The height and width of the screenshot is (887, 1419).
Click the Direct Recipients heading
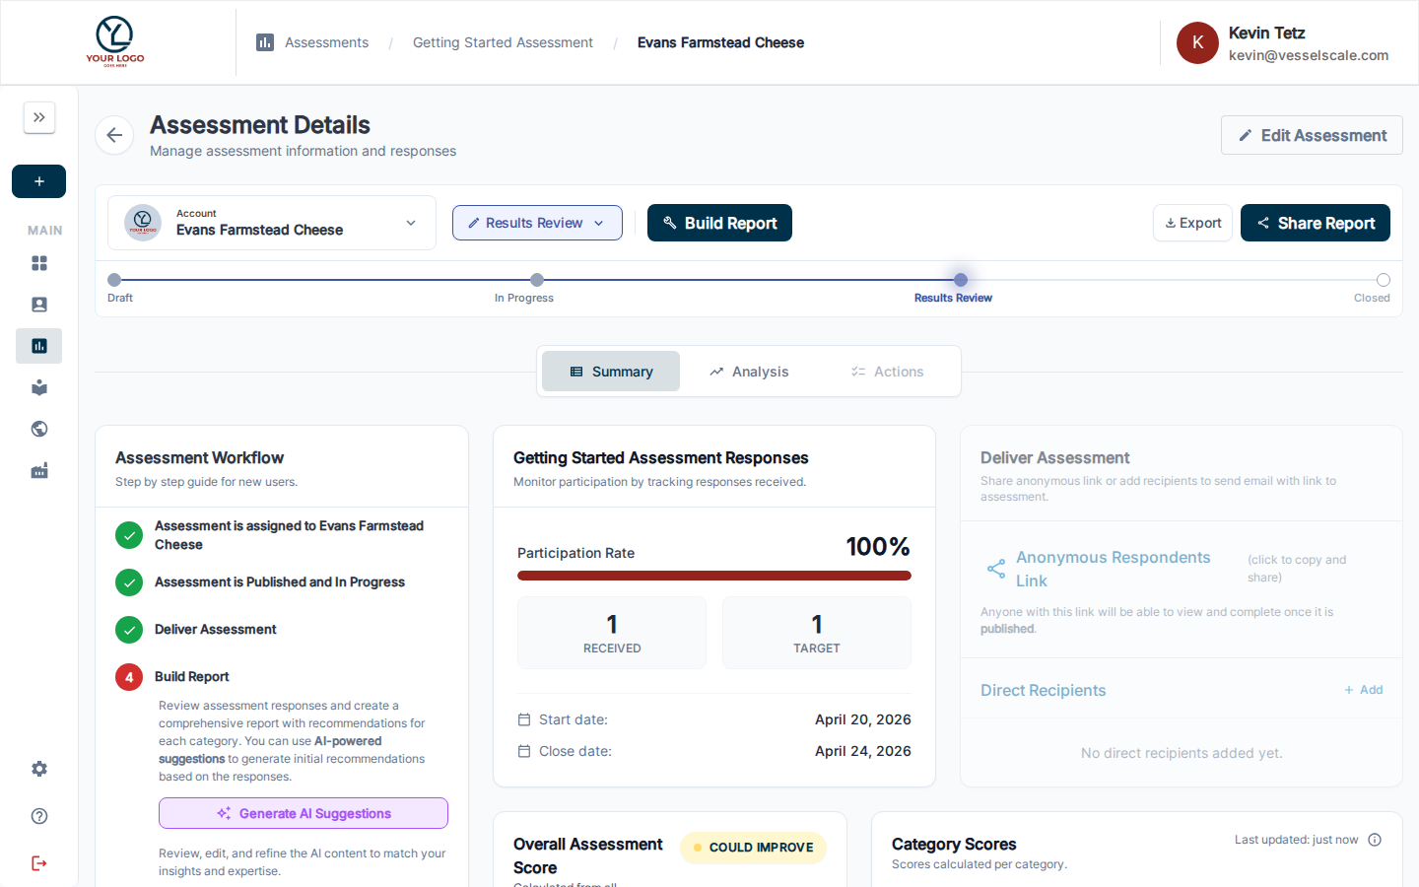[x=1044, y=690]
